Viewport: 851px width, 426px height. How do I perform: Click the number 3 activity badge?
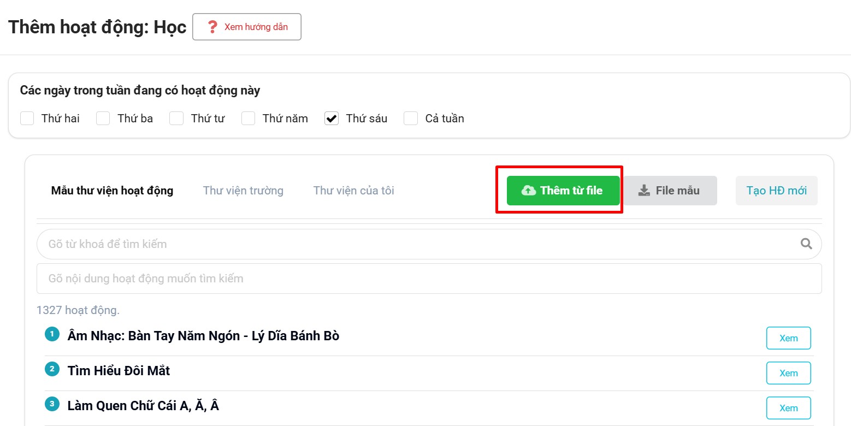52,404
